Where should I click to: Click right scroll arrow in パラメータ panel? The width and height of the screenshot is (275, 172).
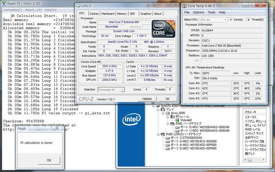pyautogui.click(x=264, y=160)
